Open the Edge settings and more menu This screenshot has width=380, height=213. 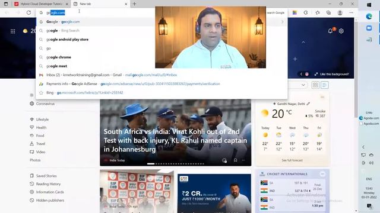pyautogui.click(x=351, y=12)
